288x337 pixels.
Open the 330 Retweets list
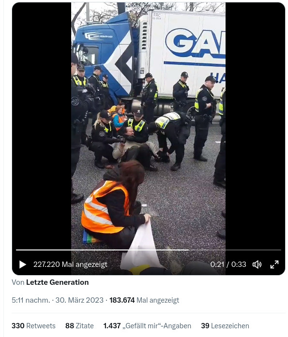click(x=33, y=326)
